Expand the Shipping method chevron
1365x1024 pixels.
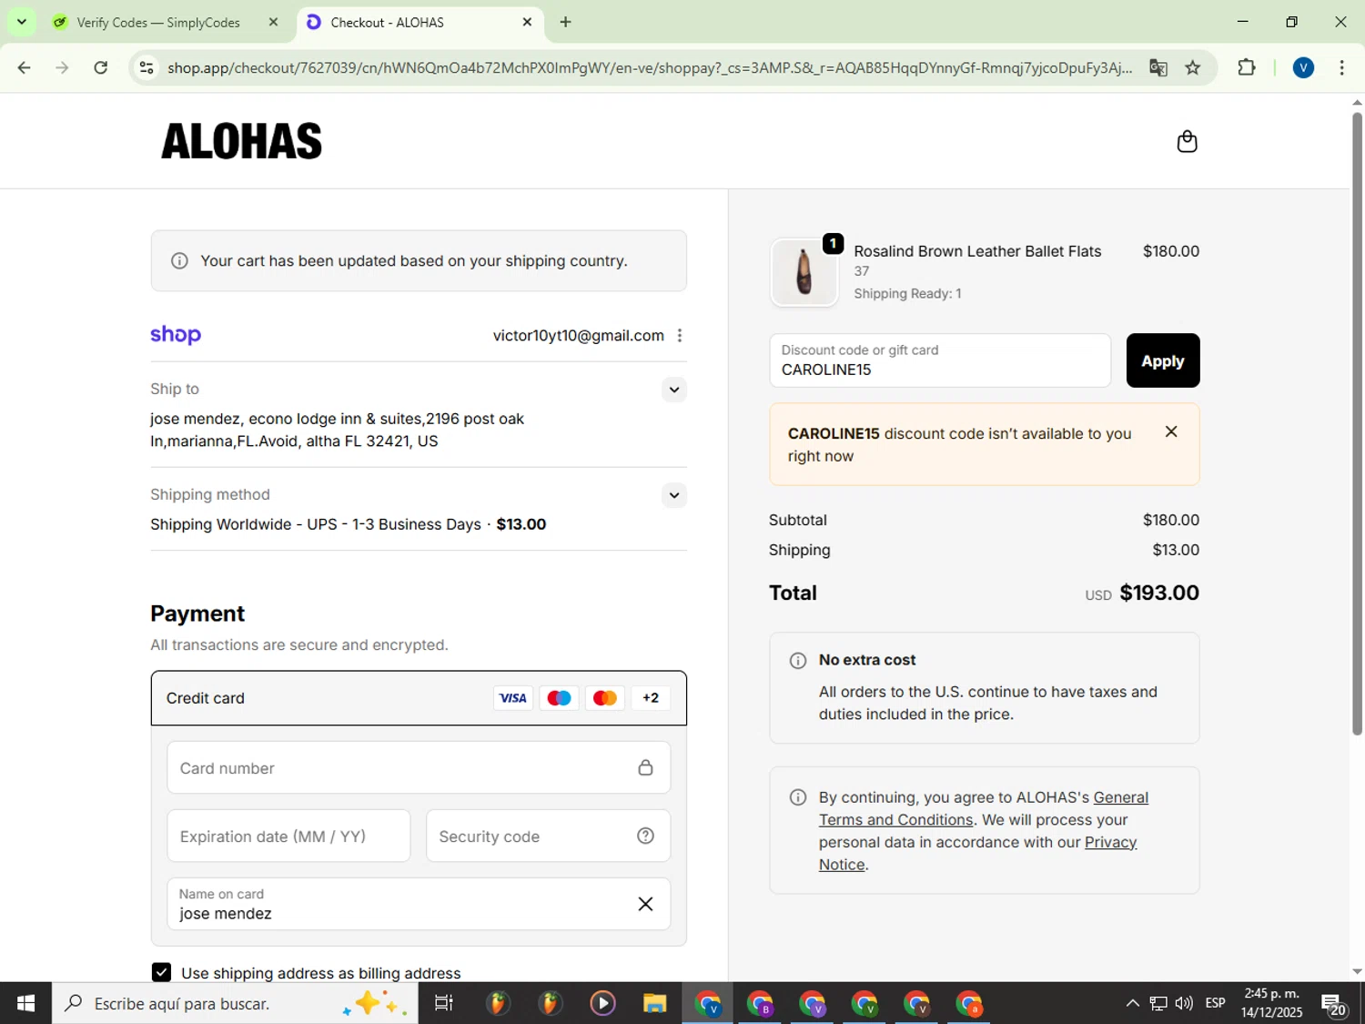(x=673, y=495)
